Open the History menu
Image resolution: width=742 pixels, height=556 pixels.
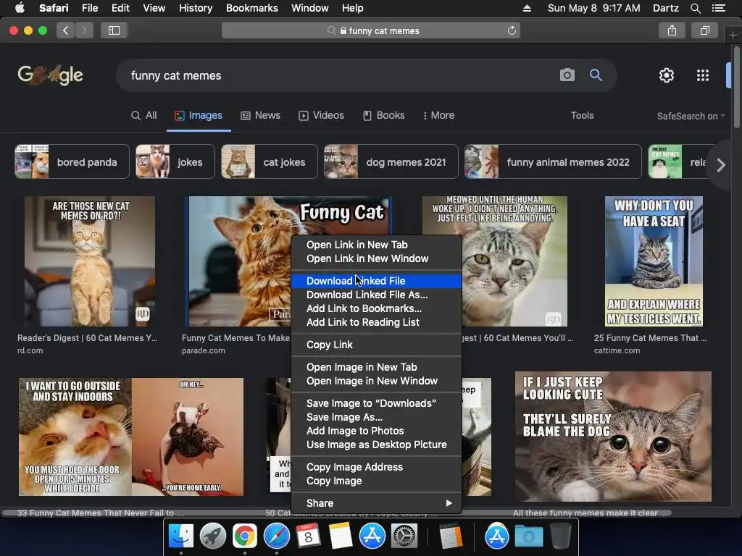click(x=196, y=8)
